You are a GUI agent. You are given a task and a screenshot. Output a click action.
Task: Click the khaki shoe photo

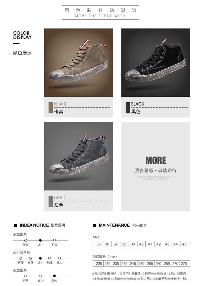(78, 63)
